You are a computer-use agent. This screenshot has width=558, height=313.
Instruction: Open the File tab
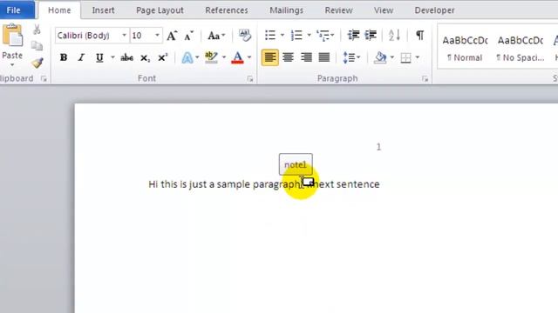coord(14,10)
